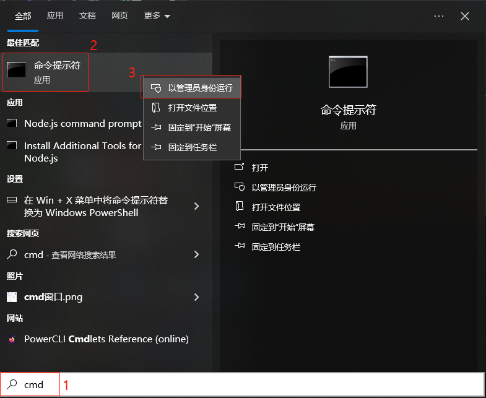Click the search input field containing cmd
This screenshot has height=398, width=486.
coord(248,384)
